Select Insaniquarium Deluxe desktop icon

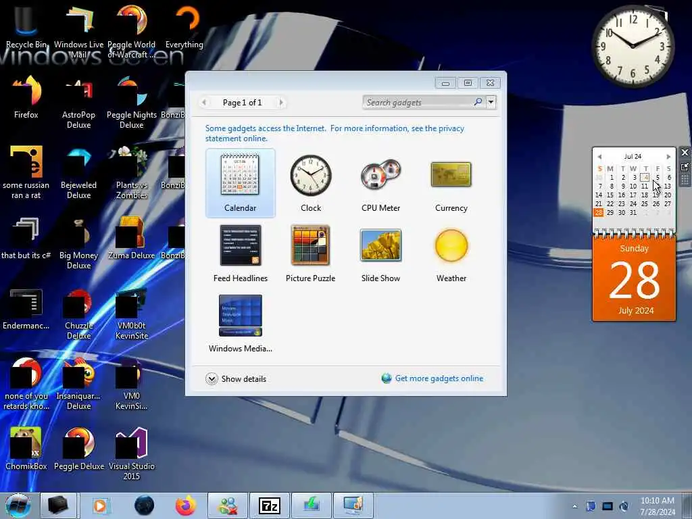[x=78, y=383]
